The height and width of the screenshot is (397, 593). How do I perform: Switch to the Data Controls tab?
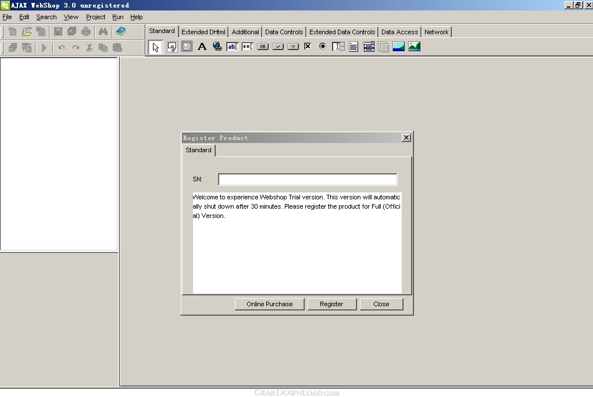pos(284,32)
